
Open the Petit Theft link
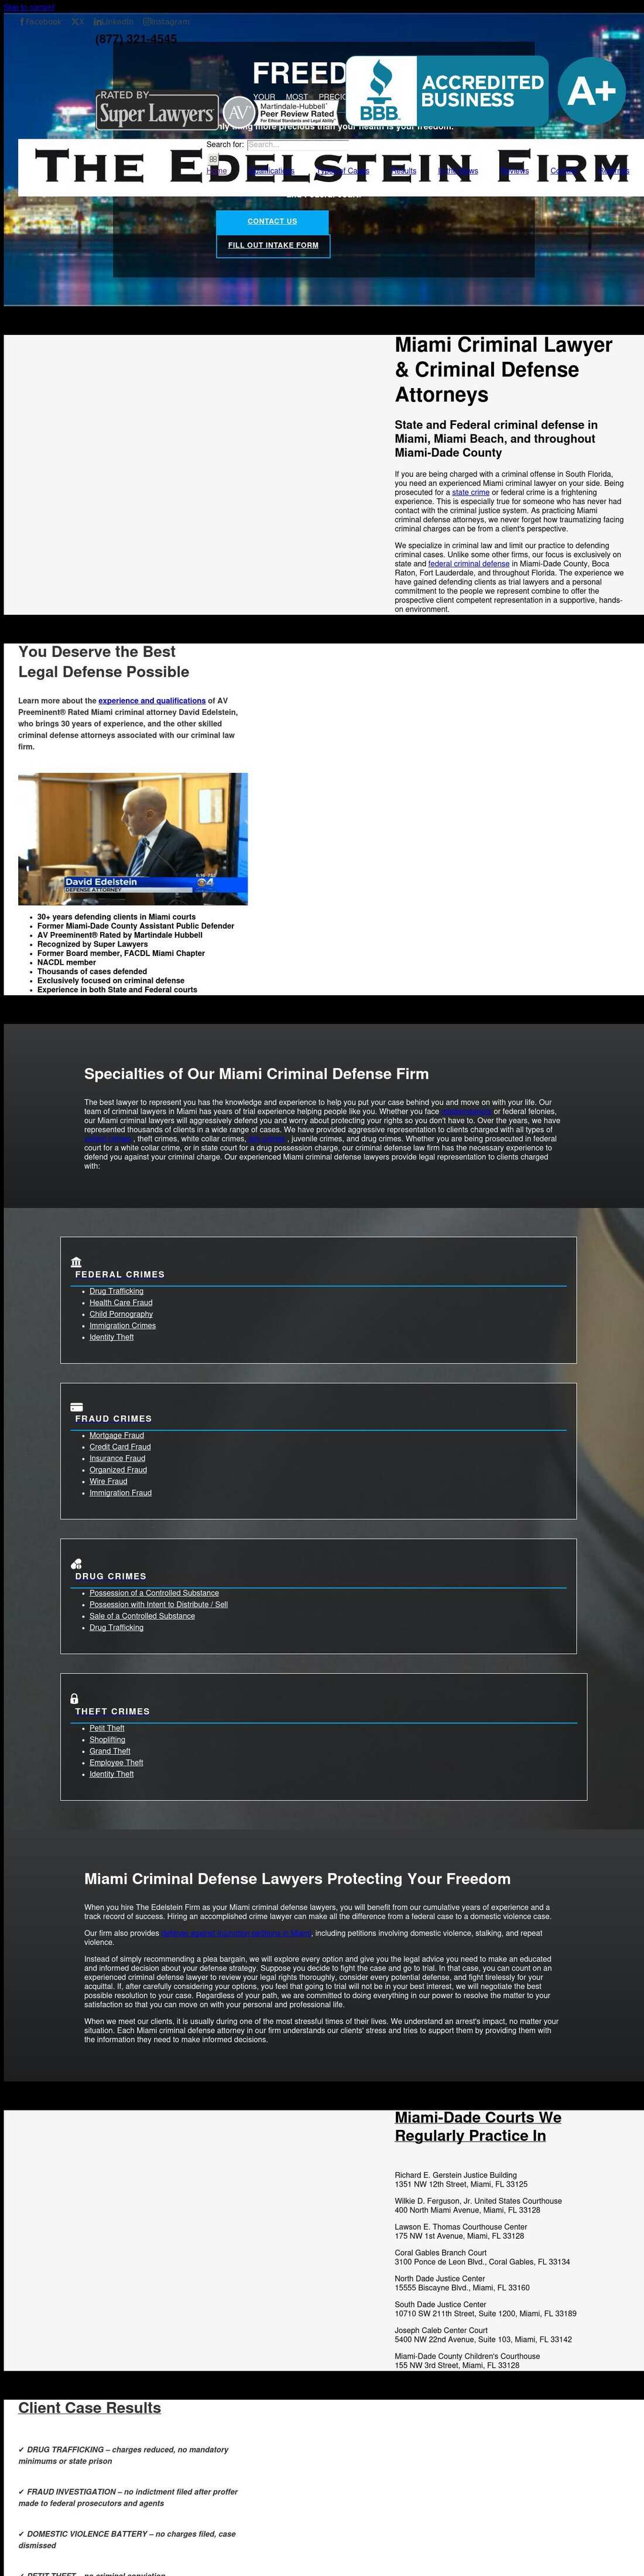coord(107,1728)
